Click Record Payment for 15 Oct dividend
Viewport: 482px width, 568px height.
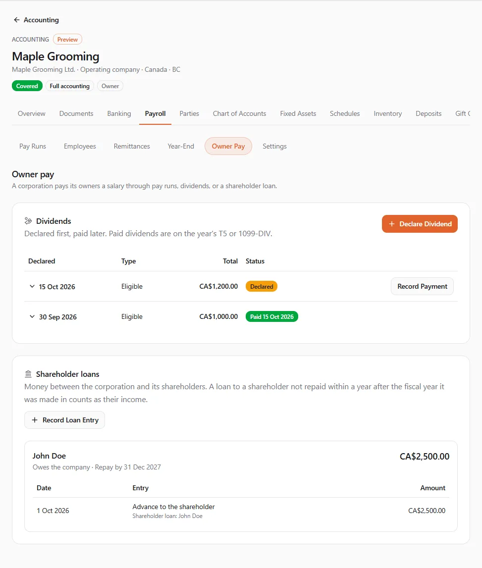(x=422, y=287)
